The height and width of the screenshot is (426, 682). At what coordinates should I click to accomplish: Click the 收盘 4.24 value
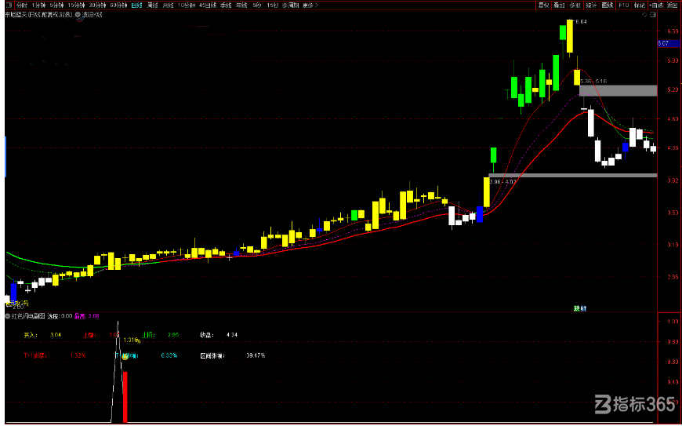pyautogui.click(x=232, y=335)
